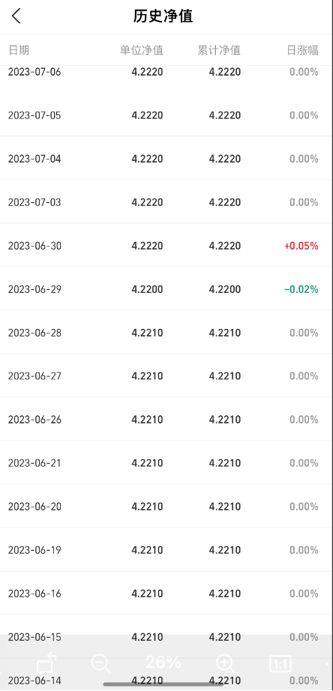Click the -0.02% daily change value
The image size is (333, 691).
(301, 289)
